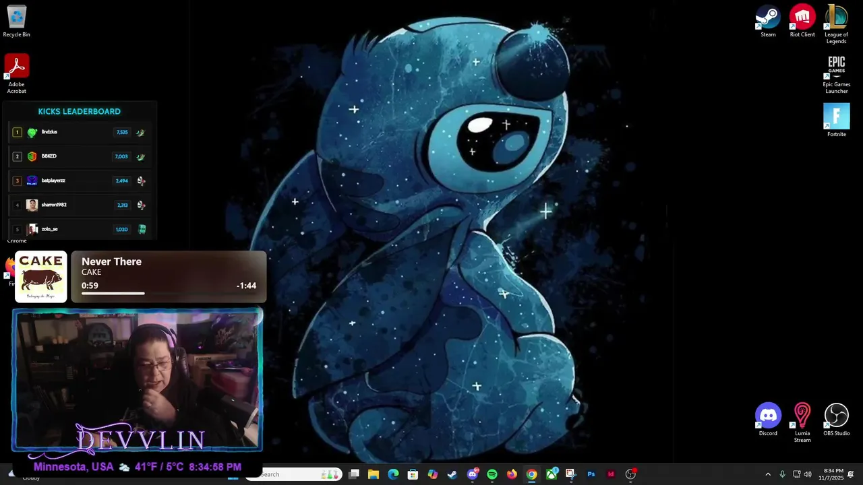The height and width of the screenshot is (485, 863).
Task: Expand the hidden system tray icons
Action: [767, 474]
